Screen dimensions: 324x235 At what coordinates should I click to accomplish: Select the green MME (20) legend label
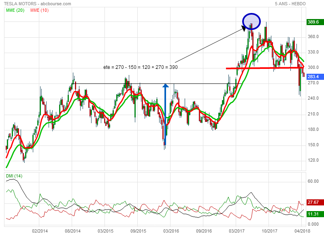point(15,11)
